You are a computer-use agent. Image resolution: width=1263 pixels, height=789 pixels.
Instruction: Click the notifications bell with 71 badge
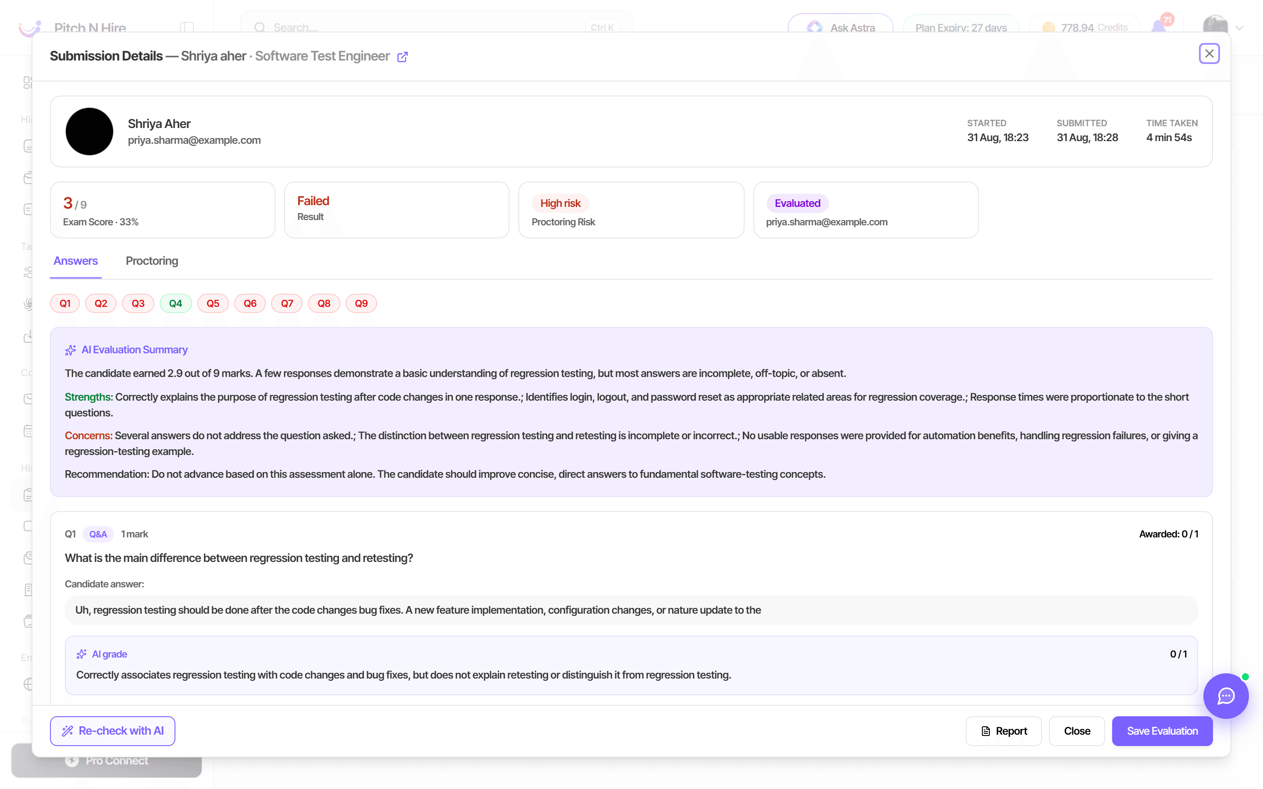click(1159, 27)
